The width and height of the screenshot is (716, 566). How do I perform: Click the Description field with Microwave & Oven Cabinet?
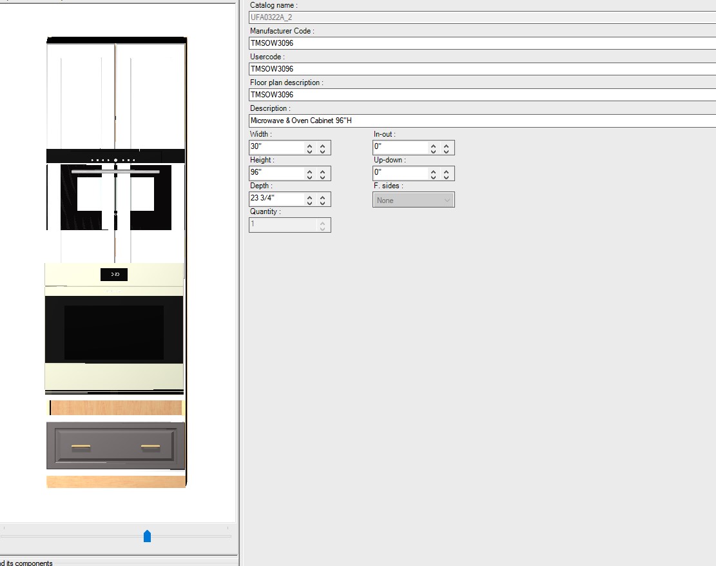pos(482,121)
